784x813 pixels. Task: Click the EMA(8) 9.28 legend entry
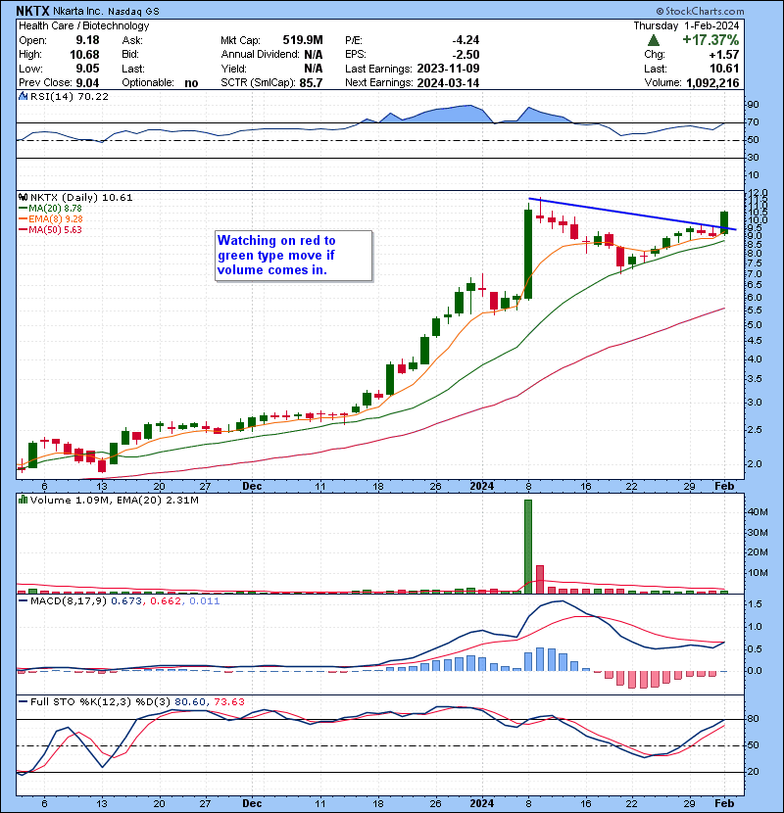pos(50,218)
